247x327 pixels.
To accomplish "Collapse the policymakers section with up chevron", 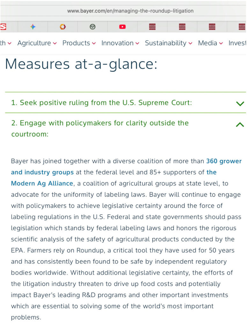I will [x=240, y=125].
